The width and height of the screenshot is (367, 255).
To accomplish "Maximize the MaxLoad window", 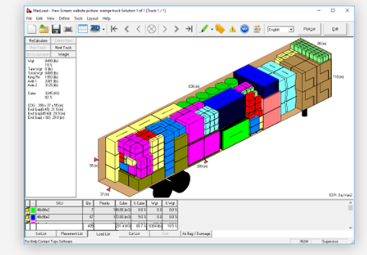I will 333,11.
